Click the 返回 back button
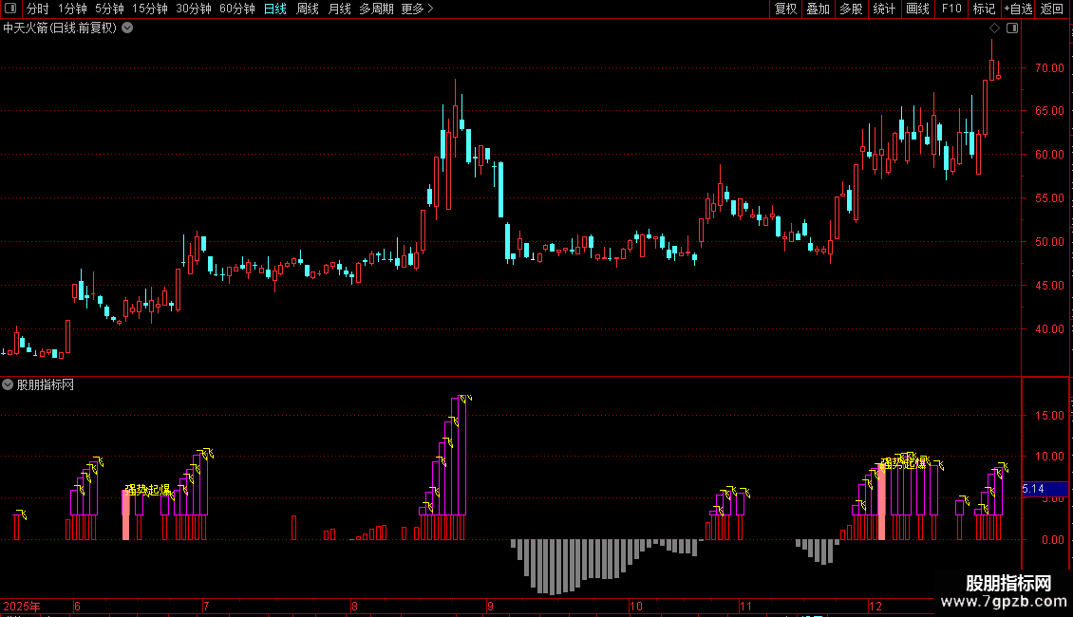The height and width of the screenshot is (617, 1073). click(1052, 9)
